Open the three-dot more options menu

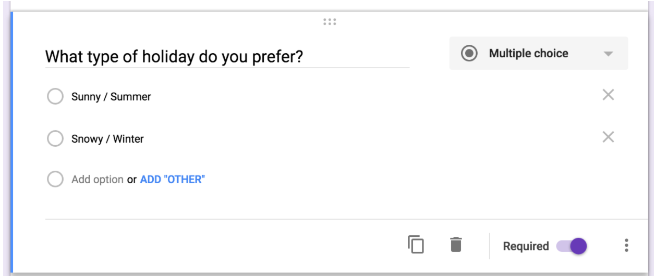click(626, 246)
